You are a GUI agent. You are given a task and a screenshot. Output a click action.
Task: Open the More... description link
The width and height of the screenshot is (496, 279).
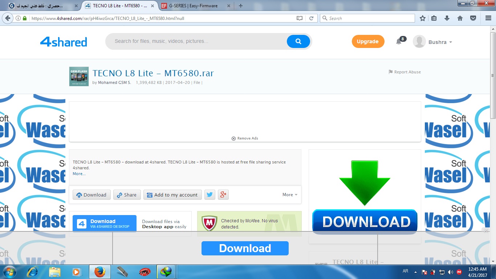click(x=79, y=174)
